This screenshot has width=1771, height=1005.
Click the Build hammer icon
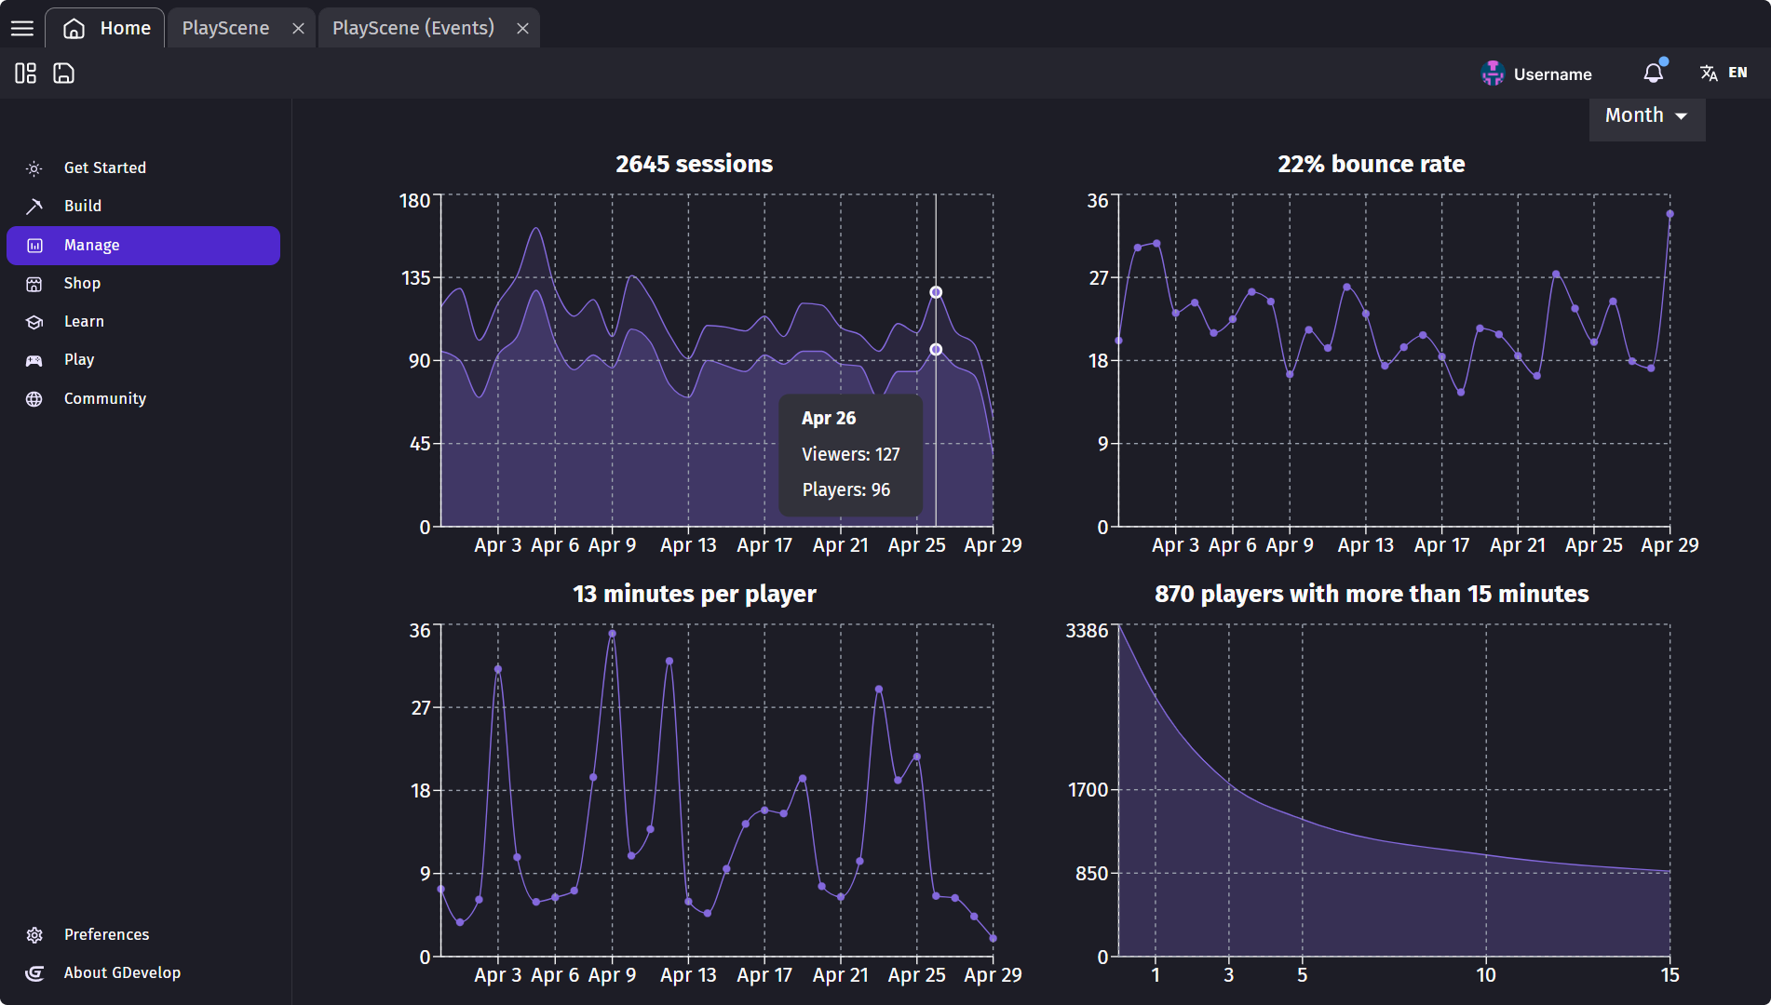coord(34,206)
